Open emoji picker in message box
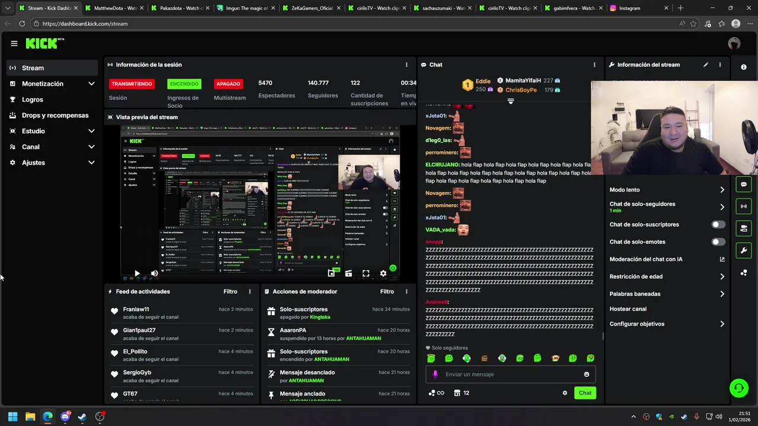The image size is (758, 426). (x=587, y=374)
